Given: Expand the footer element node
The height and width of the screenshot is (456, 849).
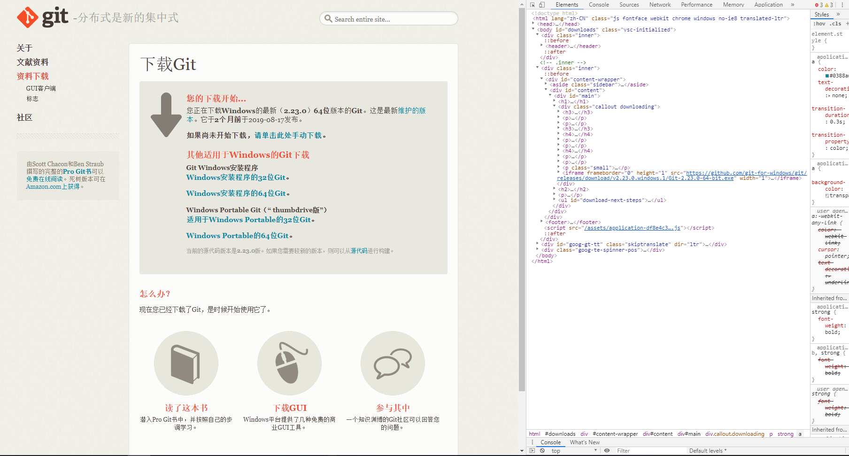Looking at the screenshot, I should [542, 222].
